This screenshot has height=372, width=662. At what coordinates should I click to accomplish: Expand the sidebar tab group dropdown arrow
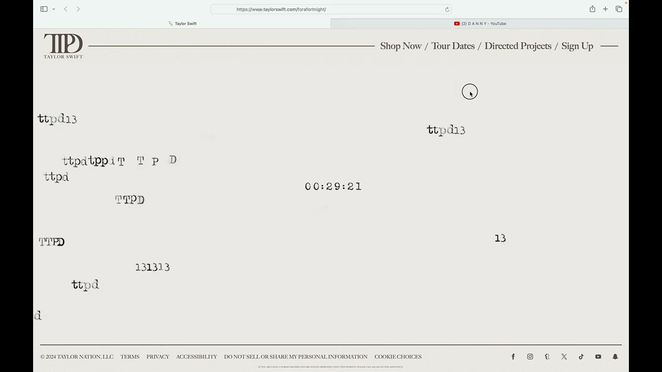[54, 9]
